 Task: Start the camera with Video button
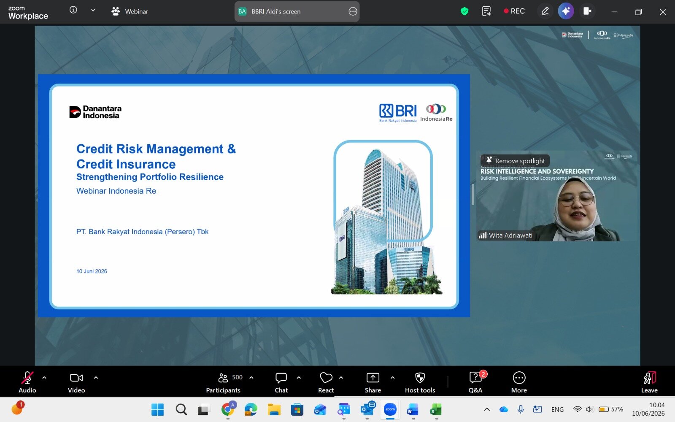click(x=76, y=382)
